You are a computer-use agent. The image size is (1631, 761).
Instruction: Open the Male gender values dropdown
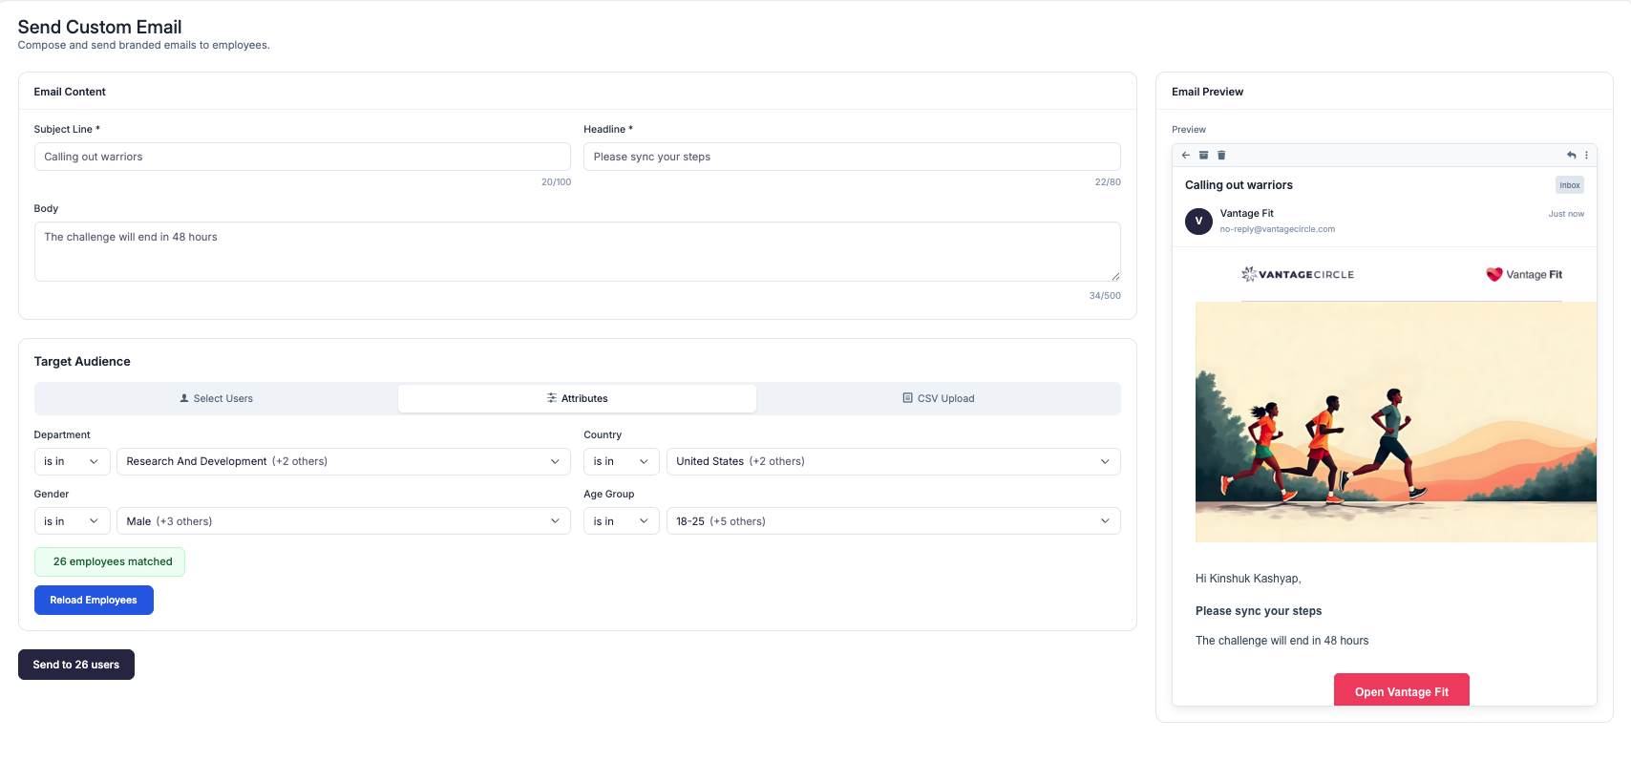(x=344, y=521)
